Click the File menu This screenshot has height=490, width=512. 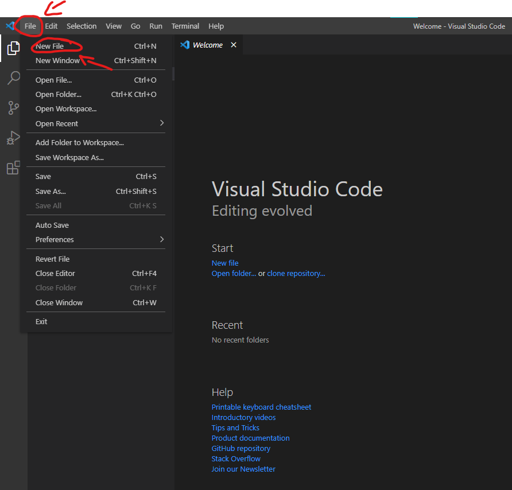click(x=30, y=26)
